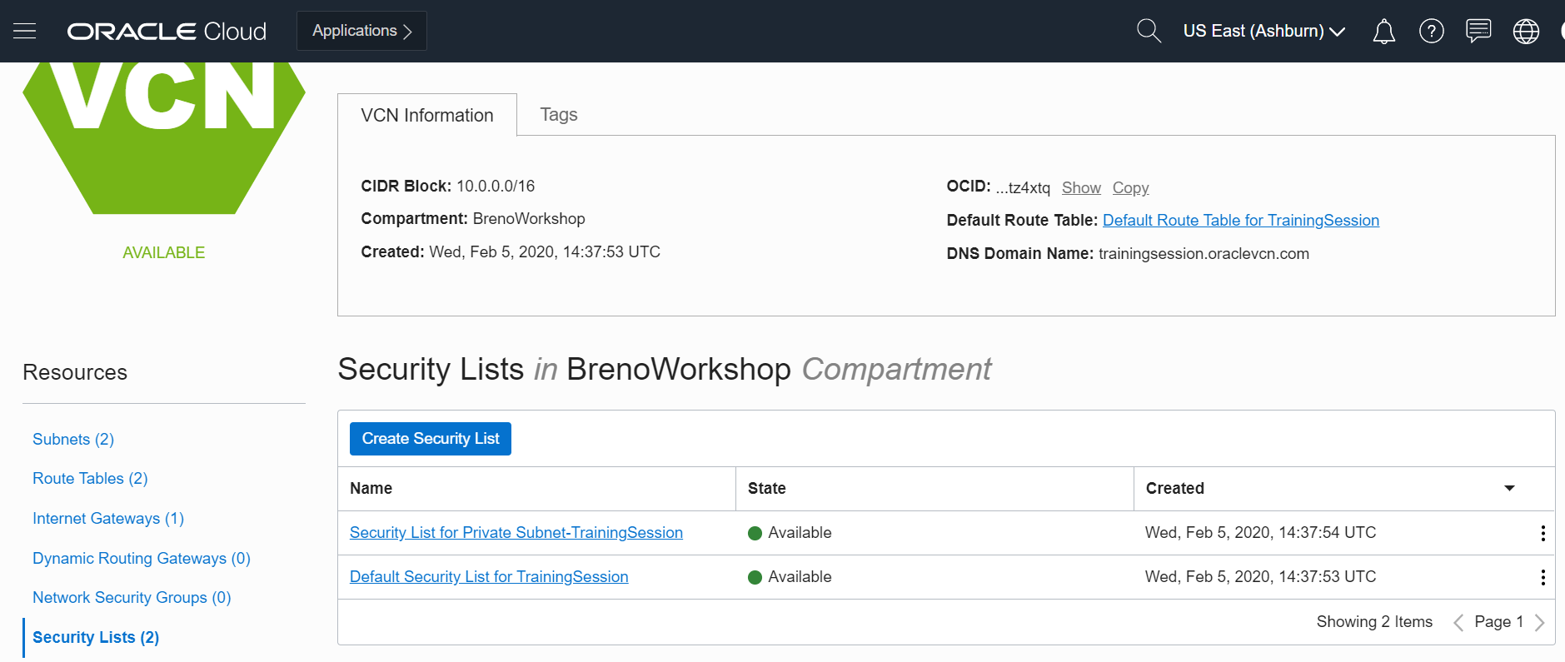Click the Name column header
The height and width of the screenshot is (662, 1565).
tap(371, 488)
